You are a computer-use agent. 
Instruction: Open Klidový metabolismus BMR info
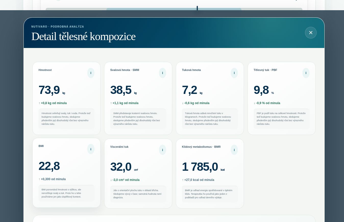pyautogui.click(x=234, y=150)
